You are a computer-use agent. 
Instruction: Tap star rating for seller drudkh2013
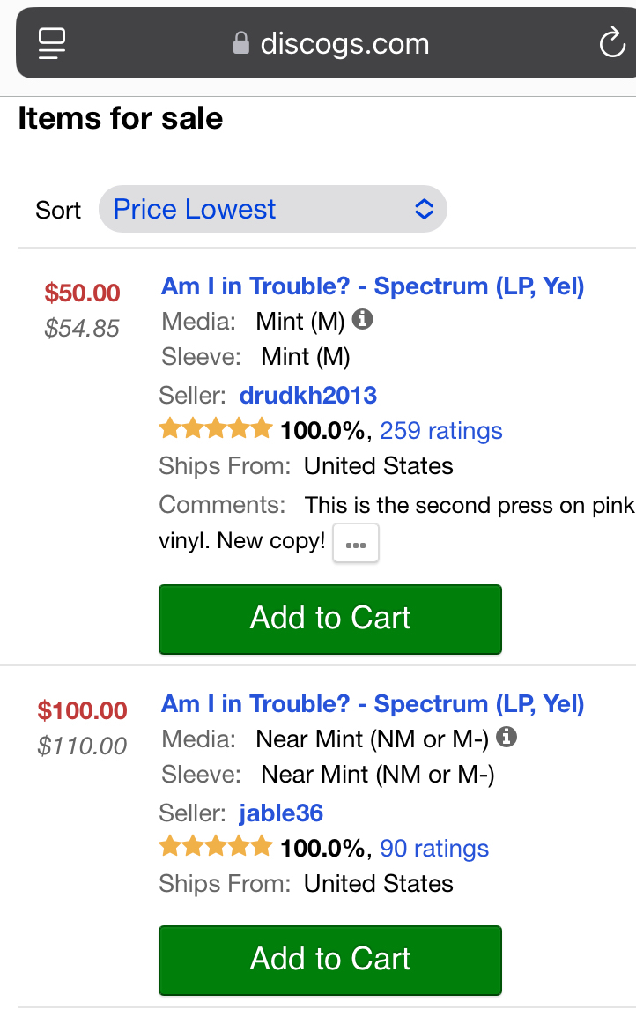[x=215, y=429]
